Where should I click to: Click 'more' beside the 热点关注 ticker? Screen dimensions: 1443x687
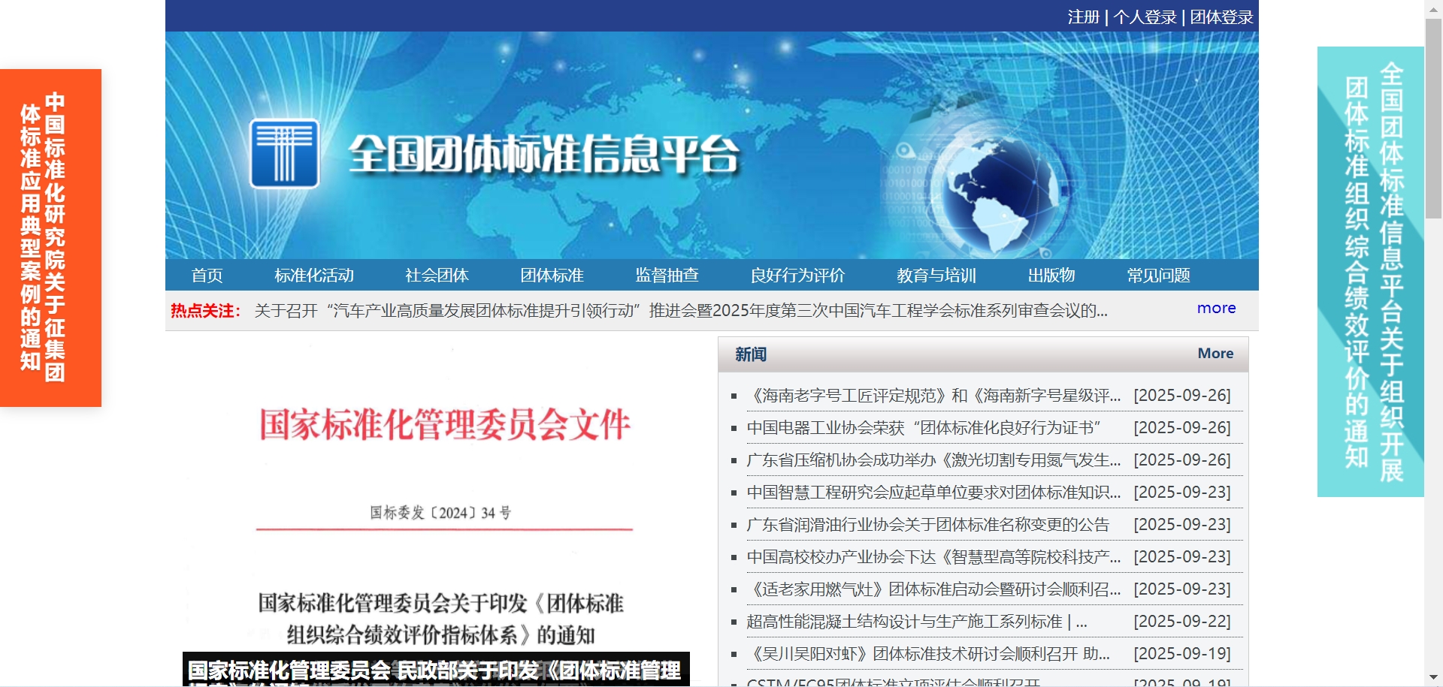tap(1216, 309)
